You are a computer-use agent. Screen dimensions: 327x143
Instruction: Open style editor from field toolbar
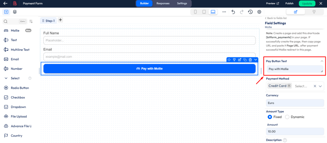tap(234, 60)
